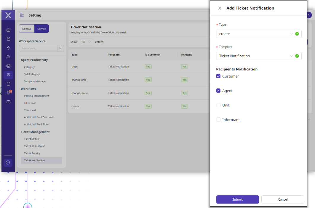The width and height of the screenshot is (315, 208).
Task: Open the Show entries count dropdown
Action: [86, 42]
